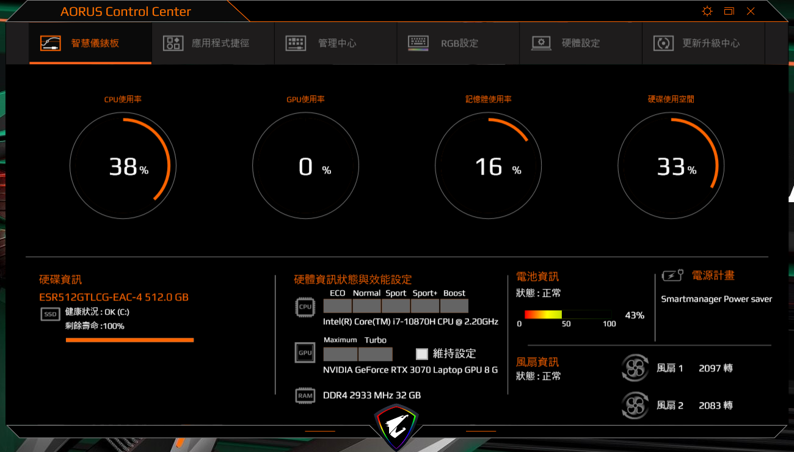The width and height of the screenshot is (794, 452).
Task: Select Sport CPU performance mode
Action: [x=396, y=306]
